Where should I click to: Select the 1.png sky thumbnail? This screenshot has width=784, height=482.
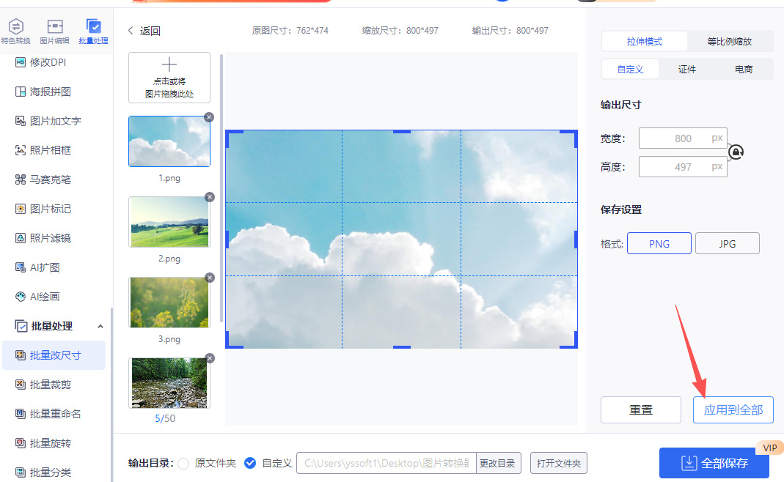[x=169, y=141]
